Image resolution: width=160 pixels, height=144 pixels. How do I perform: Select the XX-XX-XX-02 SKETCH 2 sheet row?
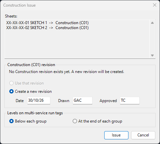pyautogui.click(x=47, y=28)
